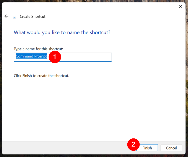Click the 'Create Shortcut' window title text
The image size is (188, 157).
[x=32, y=17]
